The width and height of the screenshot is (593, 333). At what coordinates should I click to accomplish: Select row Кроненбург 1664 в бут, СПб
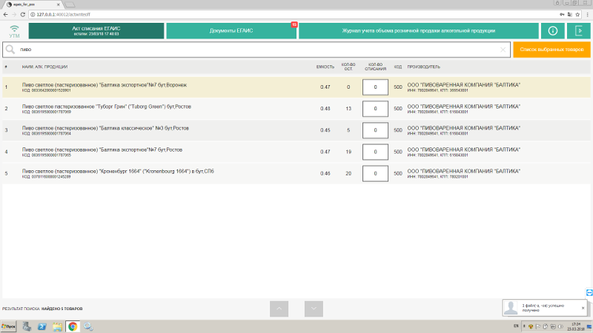pyautogui.click(x=296, y=174)
